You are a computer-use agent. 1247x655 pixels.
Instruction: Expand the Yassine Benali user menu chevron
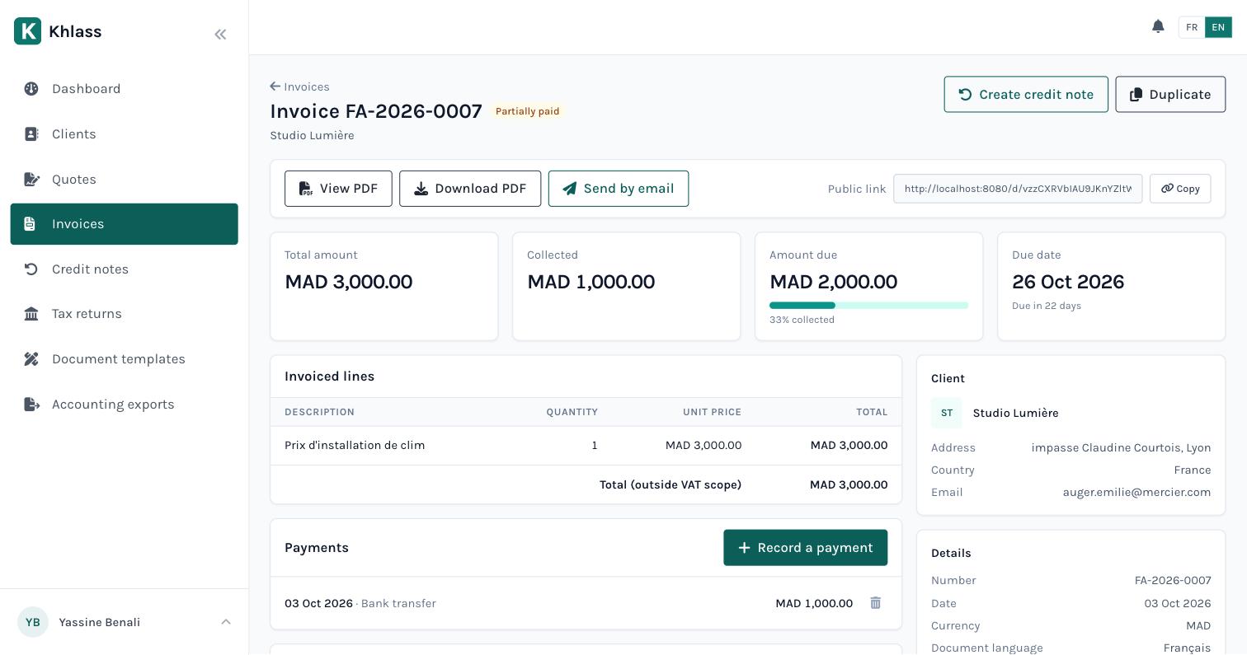(x=226, y=622)
